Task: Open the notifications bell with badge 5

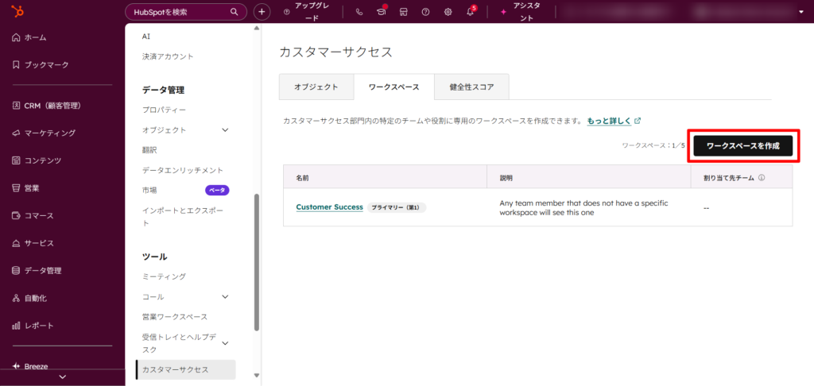Action: tap(471, 11)
